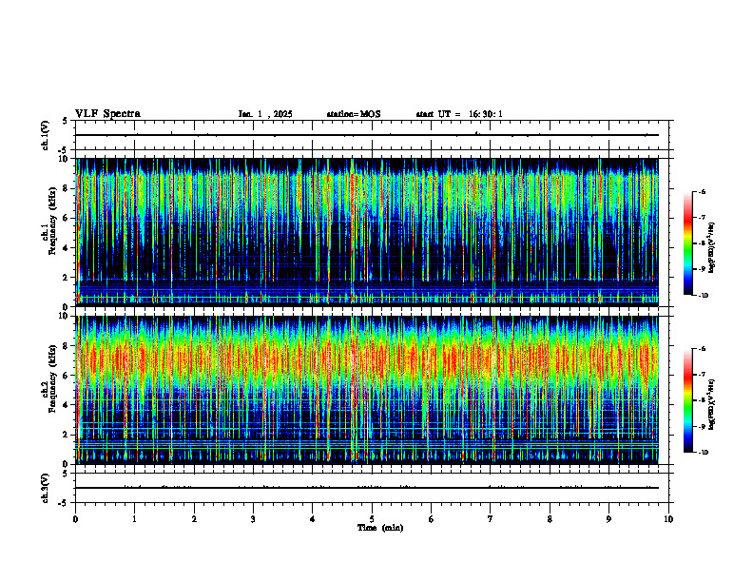Click the "VLF Spectra" plot title
The height and width of the screenshot is (582, 753).
(107, 114)
